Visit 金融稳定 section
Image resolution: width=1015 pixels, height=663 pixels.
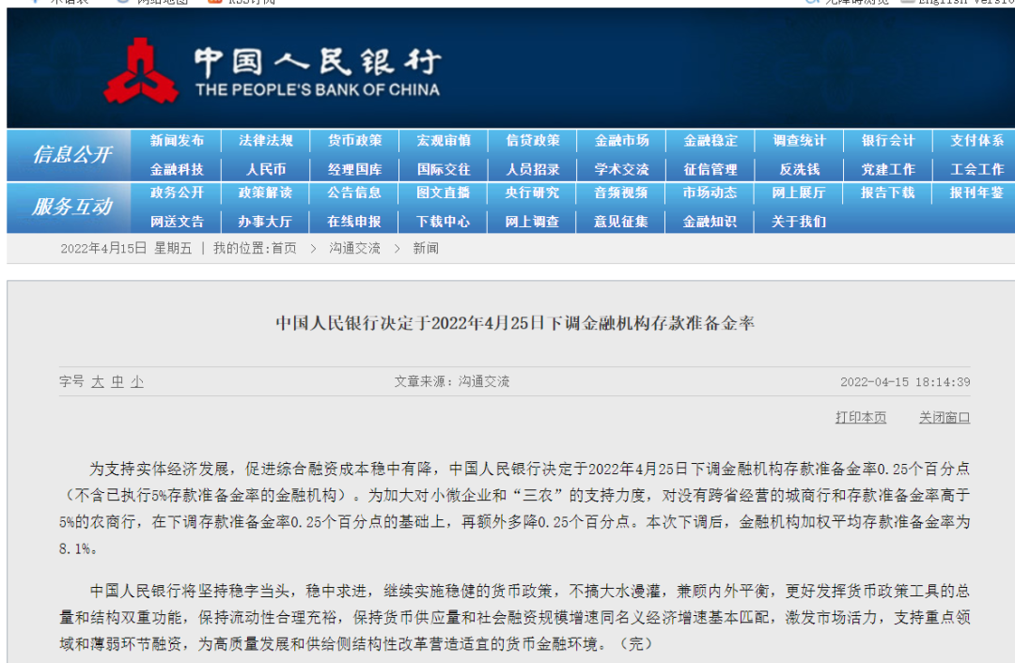(x=710, y=140)
